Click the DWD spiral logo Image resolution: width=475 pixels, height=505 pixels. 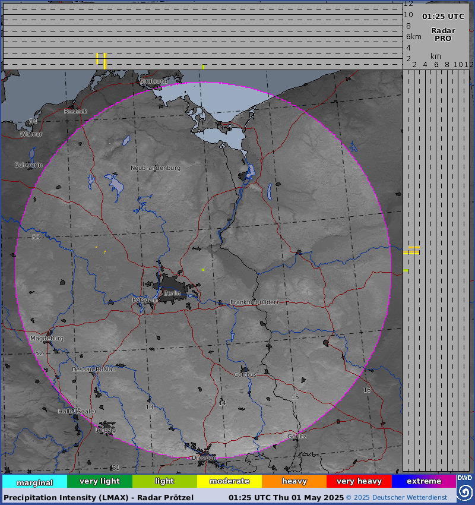pos(464,492)
